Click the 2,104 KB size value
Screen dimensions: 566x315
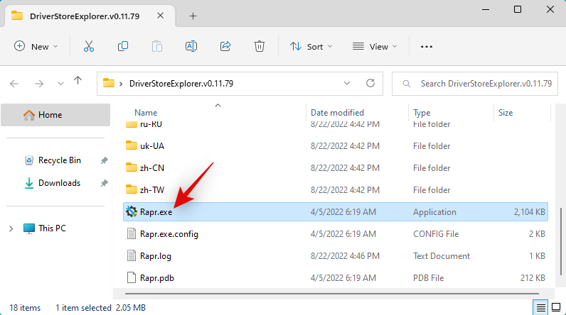pyautogui.click(x=529, y=212)
